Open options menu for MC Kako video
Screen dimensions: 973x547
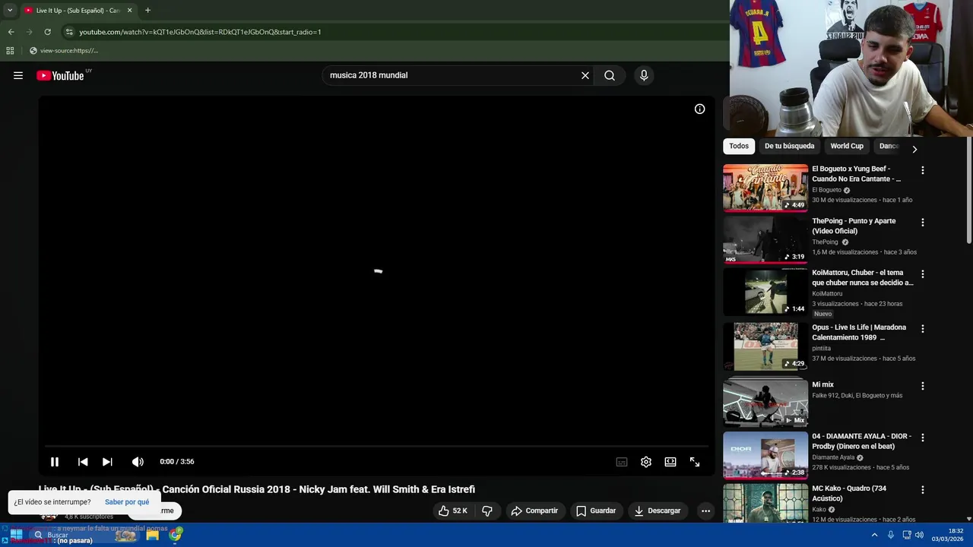tap(923, 490)
